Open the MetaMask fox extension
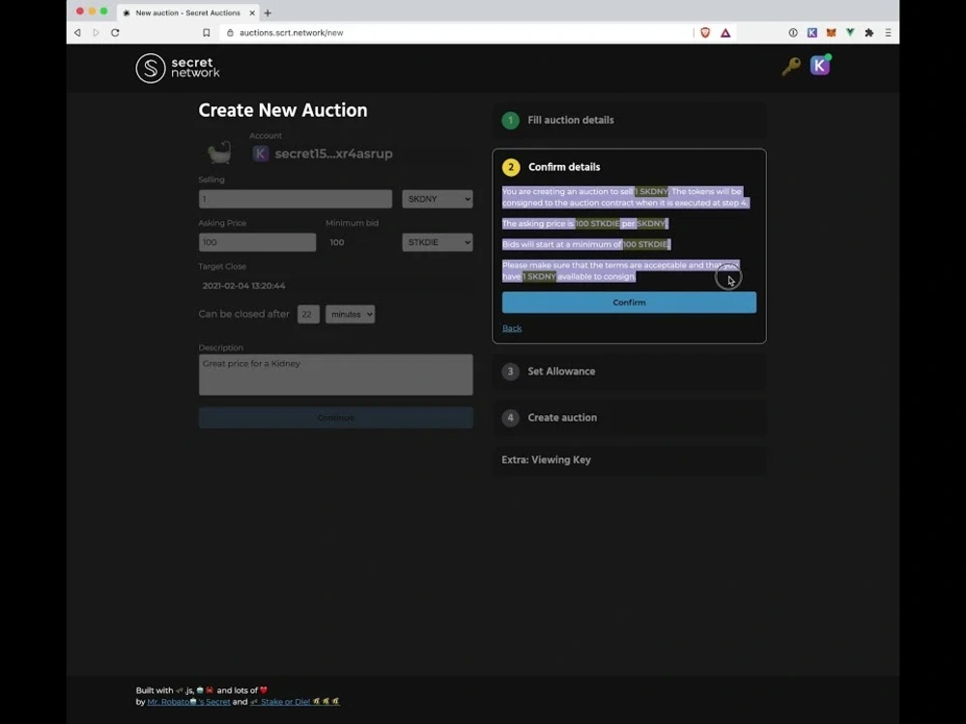Image resolution: width=966 pixels, height=724 pixels. [831, 33]
